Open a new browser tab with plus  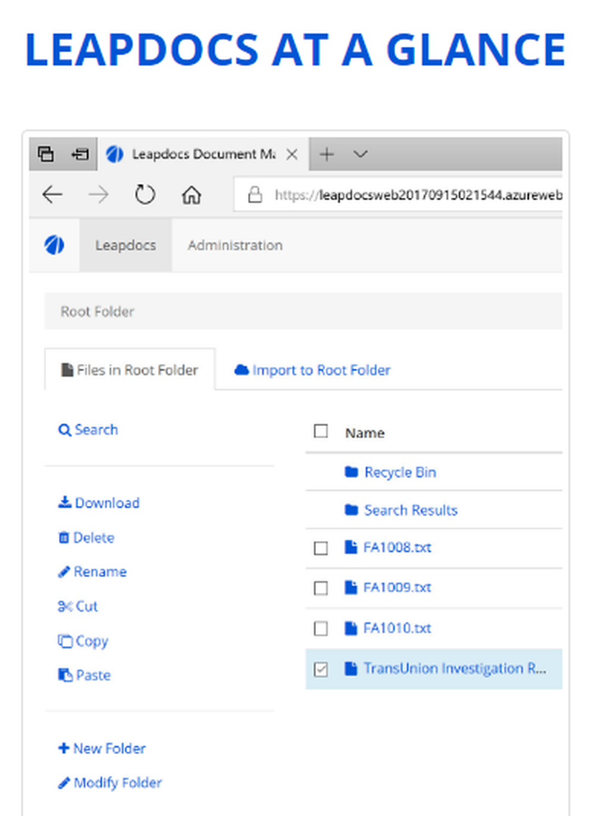[327, 154]
